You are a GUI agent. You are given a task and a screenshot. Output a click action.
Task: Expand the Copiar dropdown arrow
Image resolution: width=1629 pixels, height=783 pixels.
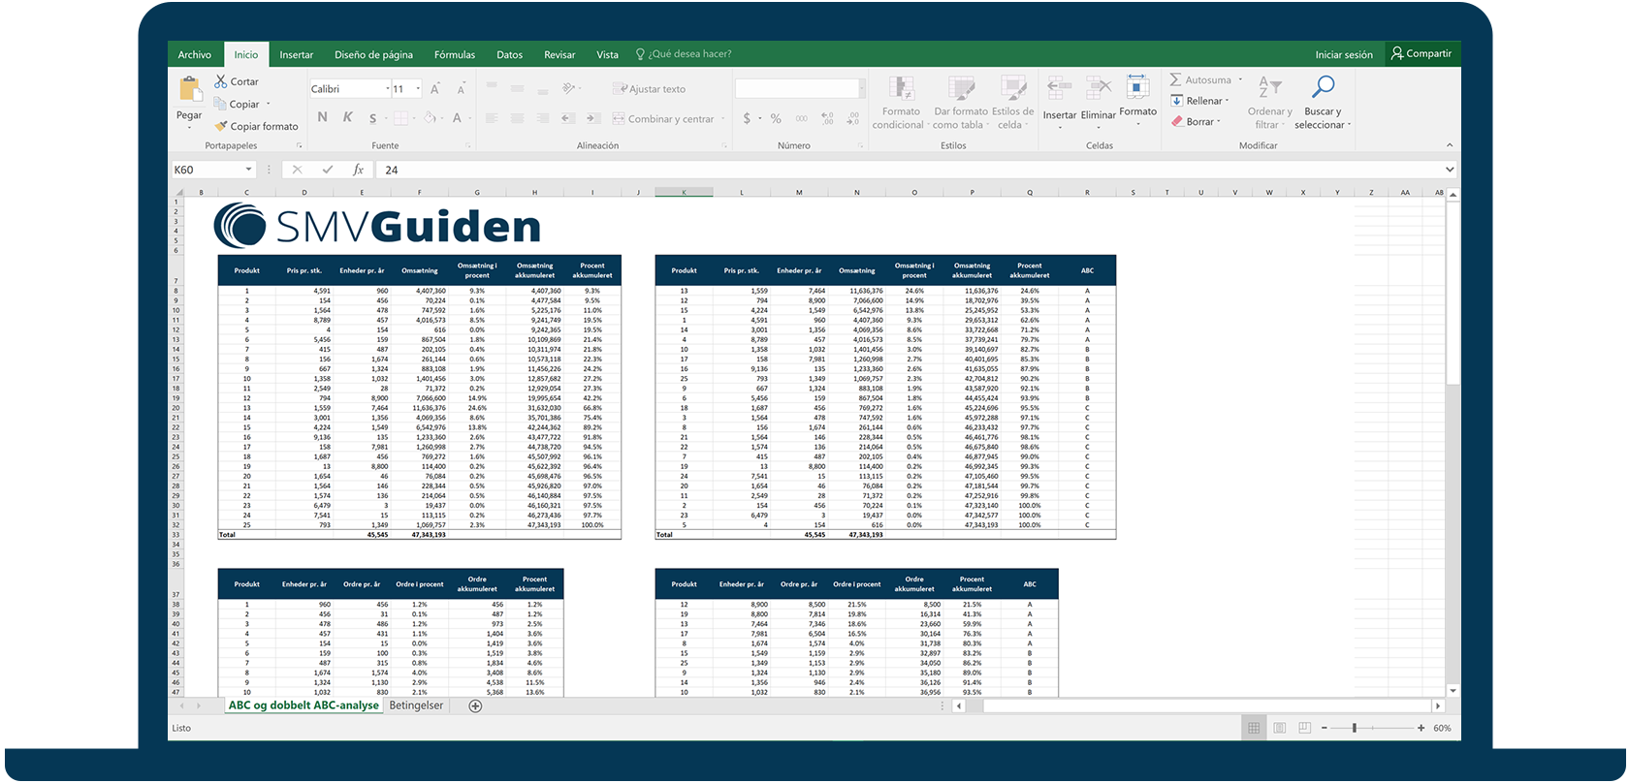tap(268, 105)
